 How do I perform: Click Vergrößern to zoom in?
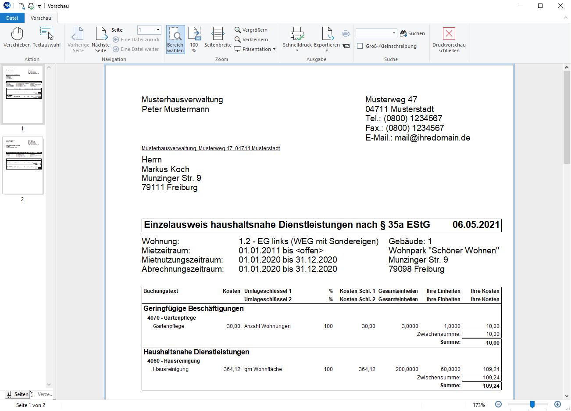point(251,30)
